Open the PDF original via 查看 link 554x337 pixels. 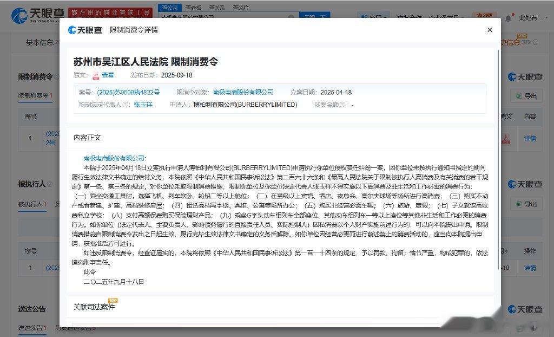(108, 75)
